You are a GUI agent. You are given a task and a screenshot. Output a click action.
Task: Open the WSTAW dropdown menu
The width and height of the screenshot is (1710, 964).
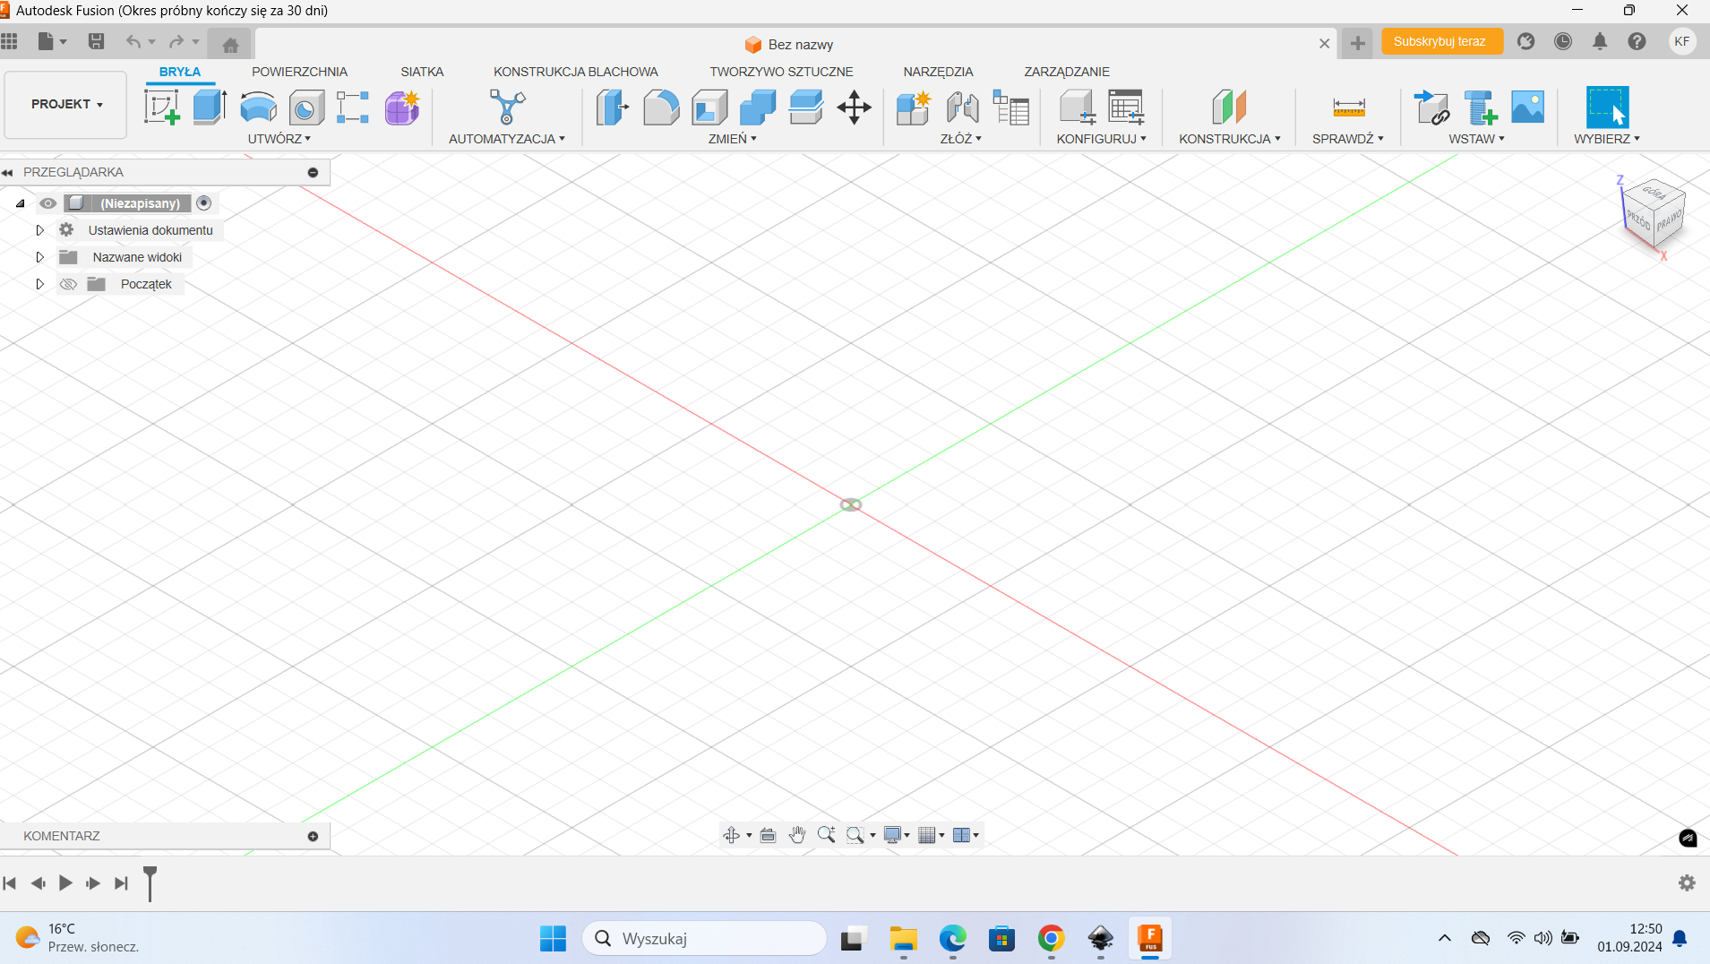(1477, 139)
